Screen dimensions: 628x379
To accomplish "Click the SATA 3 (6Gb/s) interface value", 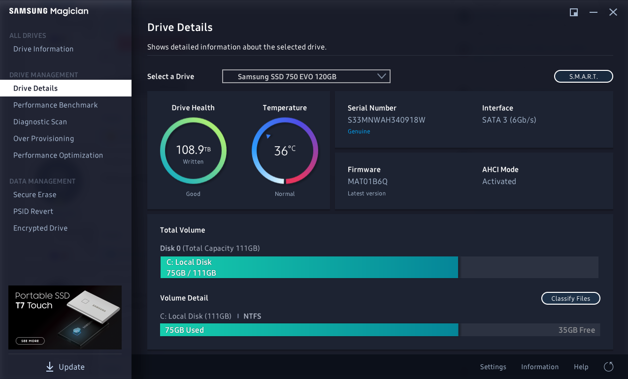I will click(x=509, y=120).
